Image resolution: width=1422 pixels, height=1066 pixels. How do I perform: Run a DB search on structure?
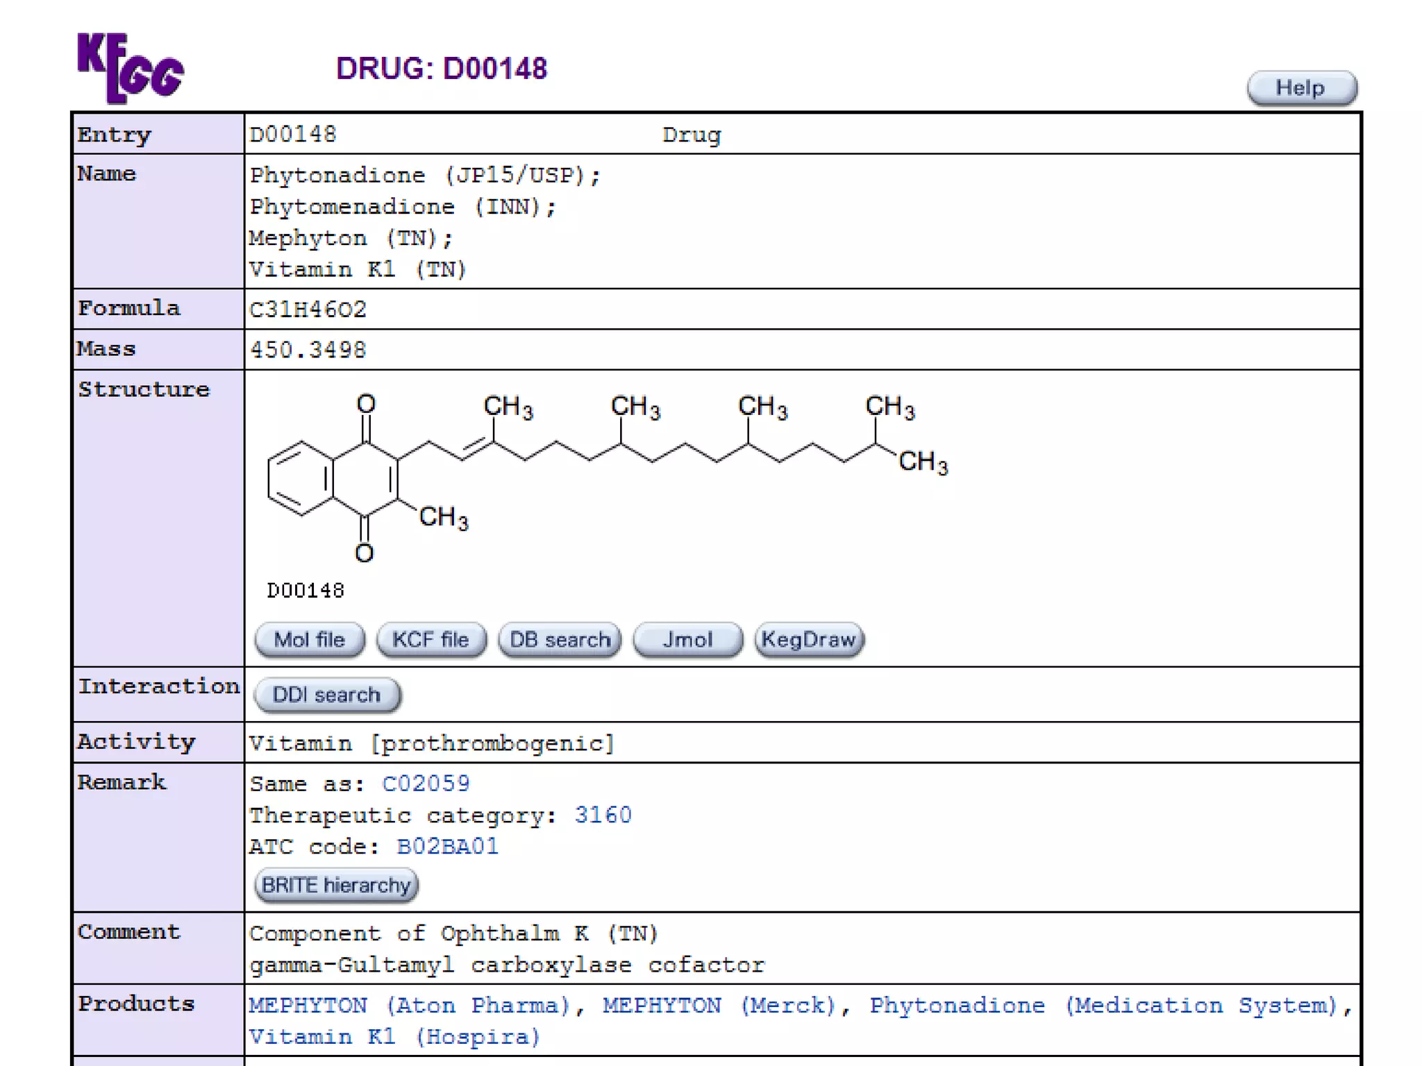(x=559, y=639)
